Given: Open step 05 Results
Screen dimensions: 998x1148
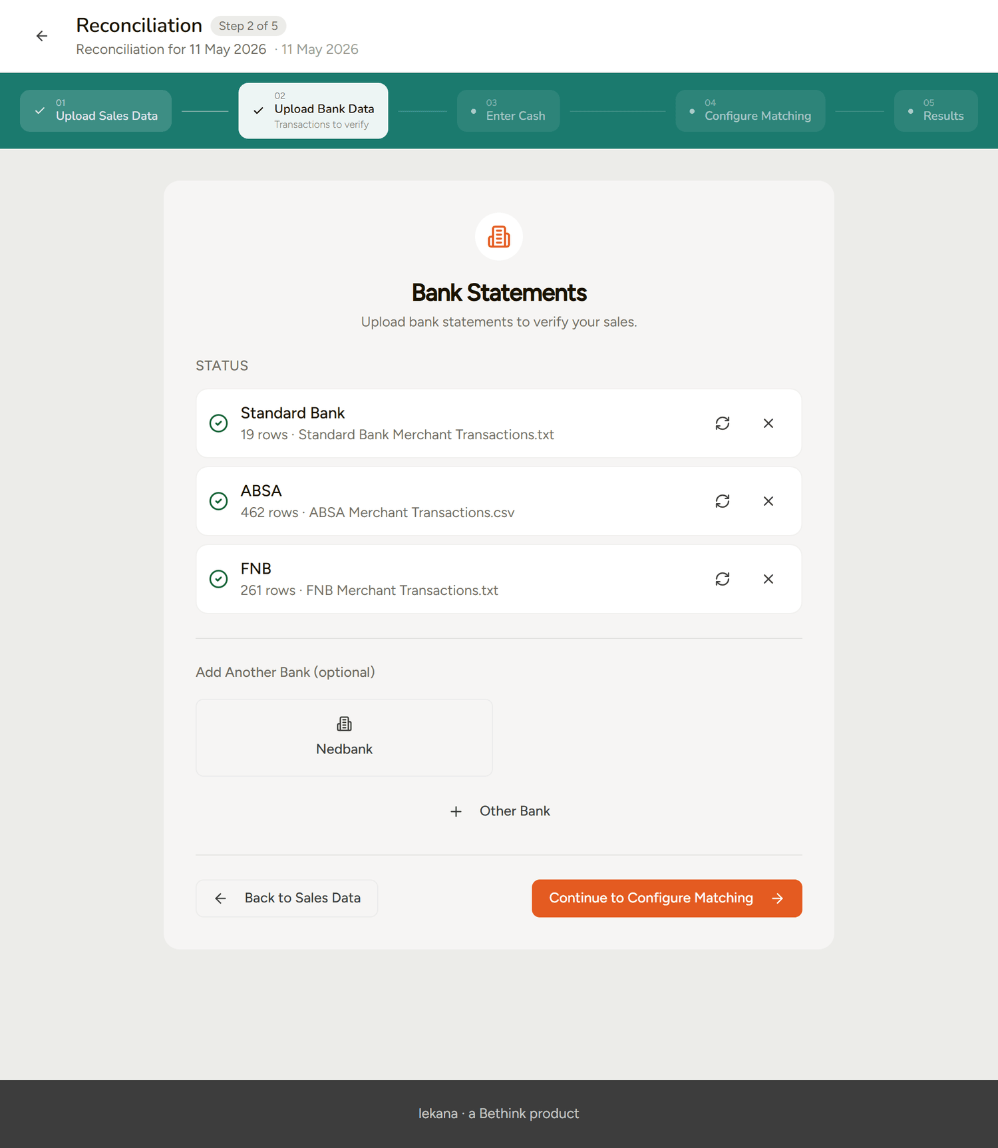Looking at the screenshot, I should click(x=936, y=110).
